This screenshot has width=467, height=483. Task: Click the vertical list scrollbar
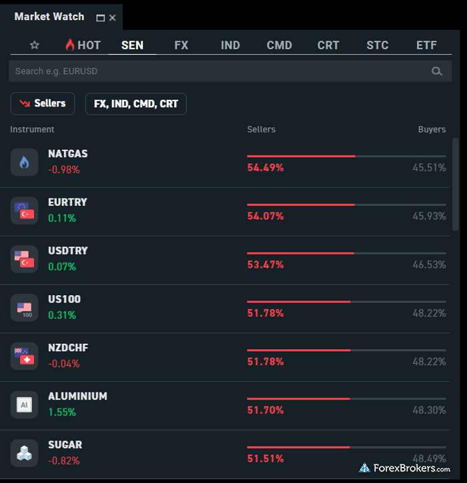(x=456, y=185)
